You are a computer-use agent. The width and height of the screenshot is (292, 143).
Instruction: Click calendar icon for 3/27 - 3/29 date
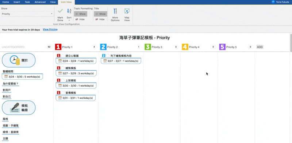[x=60, y=74]
